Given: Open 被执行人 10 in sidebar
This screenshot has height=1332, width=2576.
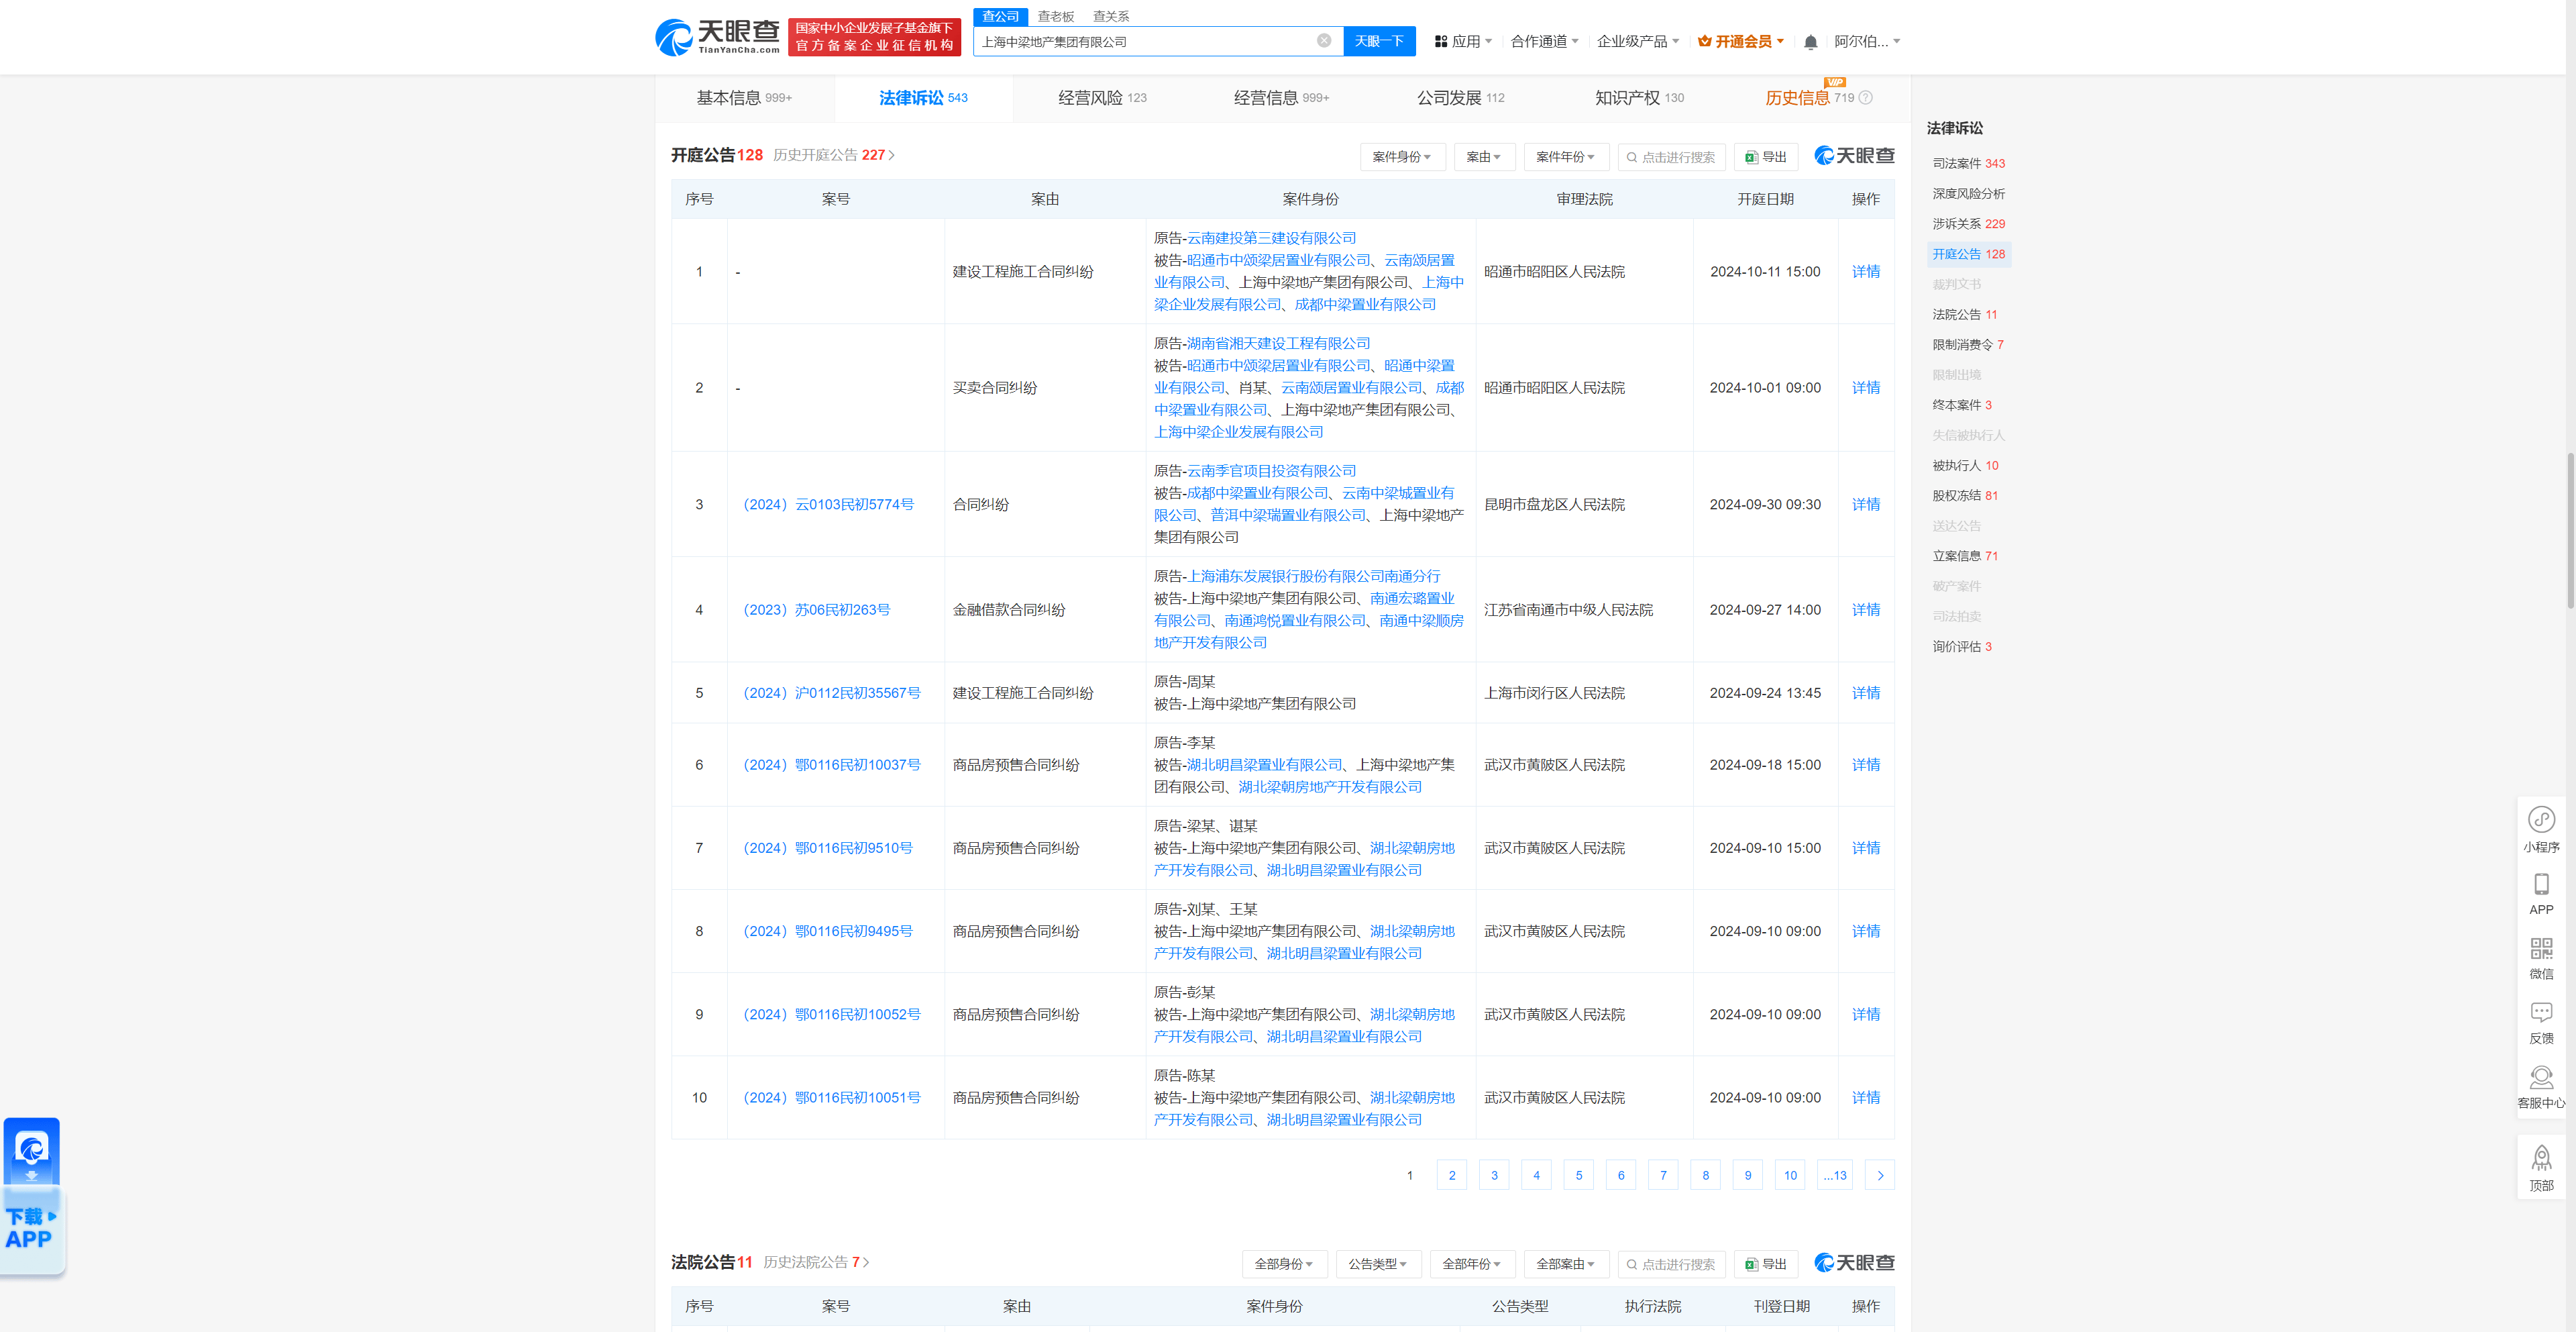Looking at the screenshot, I should (x=1965, y=466).
